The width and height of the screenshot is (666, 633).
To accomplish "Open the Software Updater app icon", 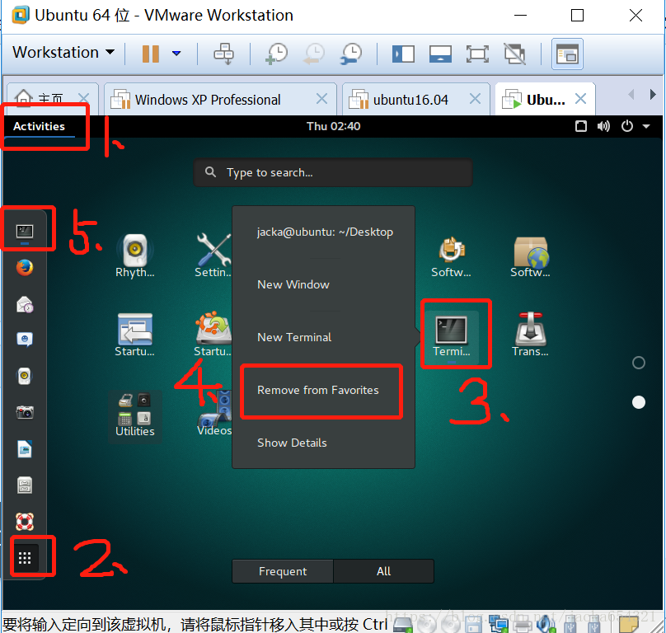I will [x=451, y=256].
